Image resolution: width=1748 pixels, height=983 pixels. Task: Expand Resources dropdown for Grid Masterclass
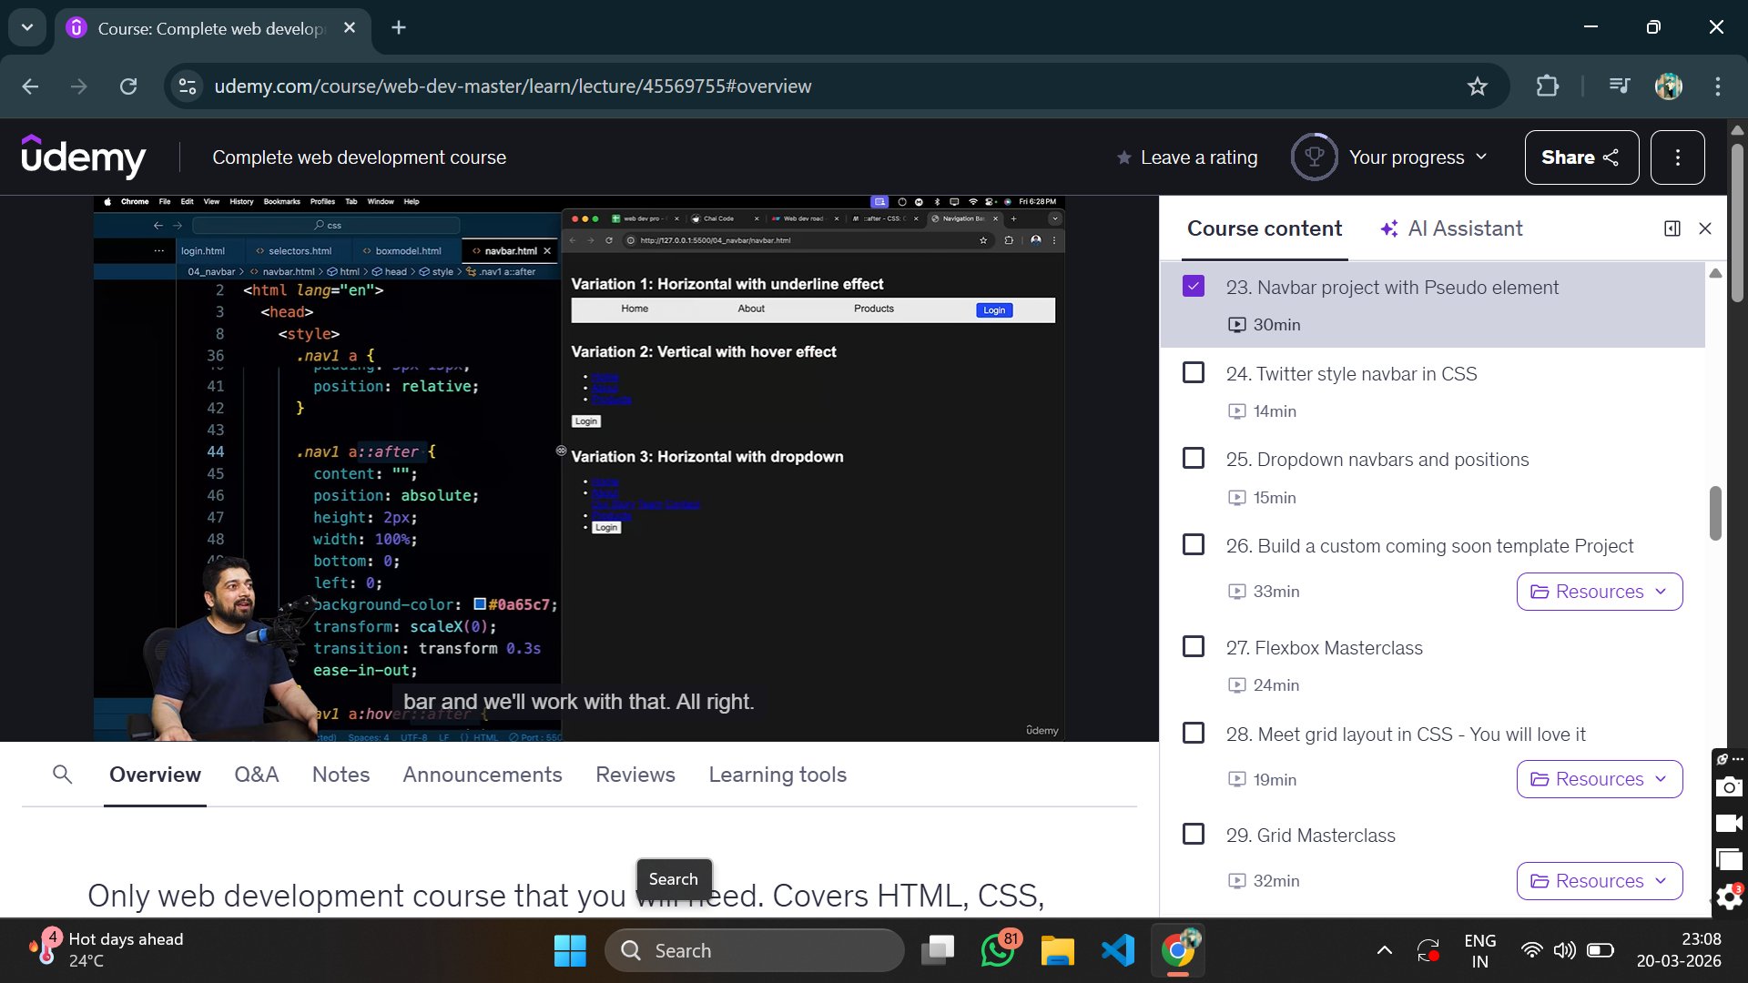[1599, 881]
